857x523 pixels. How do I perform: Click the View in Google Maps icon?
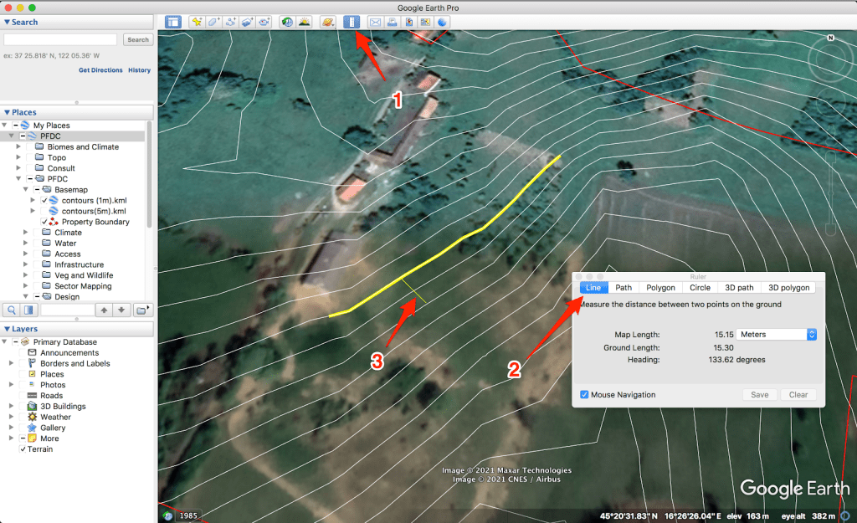pyautogui.click(x=425, y=22)
